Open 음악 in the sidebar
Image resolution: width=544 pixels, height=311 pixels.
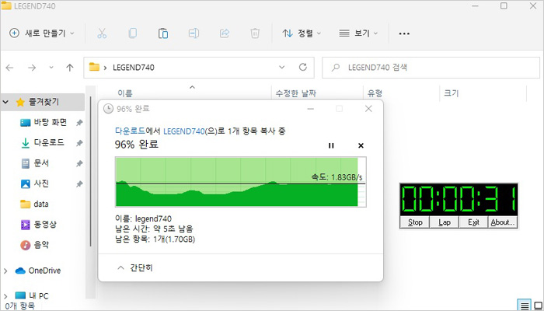point(41,245)
